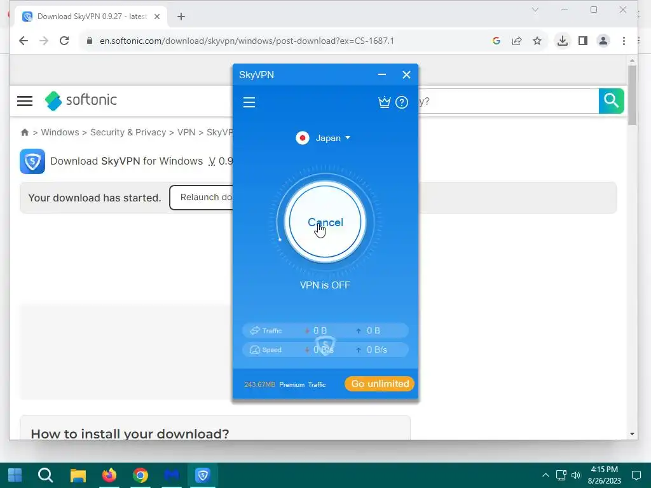Show hidden system tray icons
Image resolution: width=651 pixels, height=488 pixels.
545,475
